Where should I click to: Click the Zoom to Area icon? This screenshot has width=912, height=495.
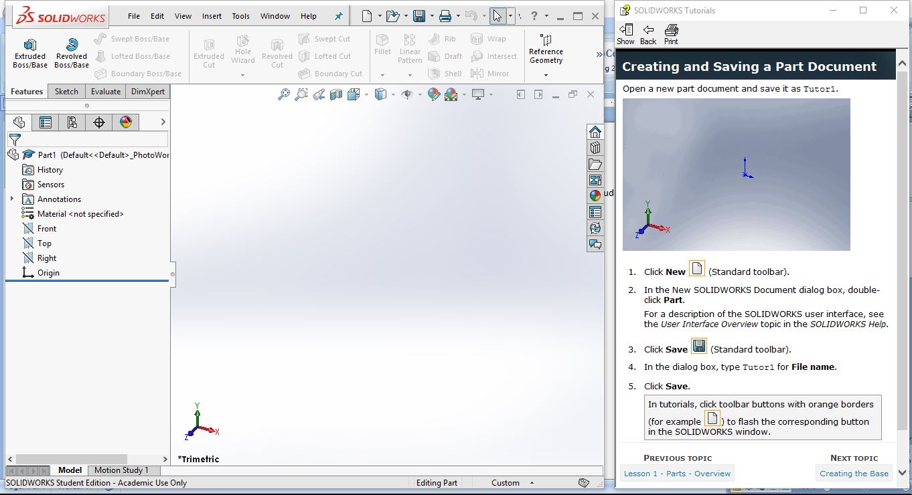coord(301,95)
